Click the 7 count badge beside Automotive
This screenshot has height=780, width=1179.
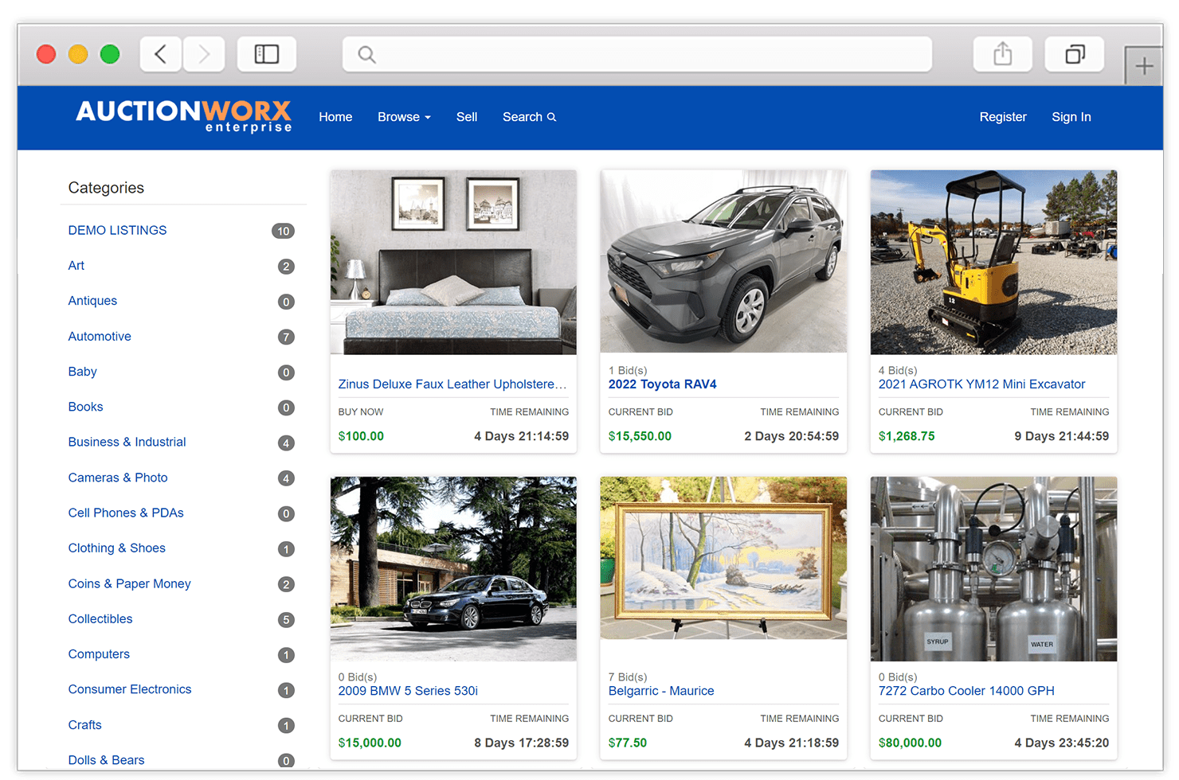pos(286,337)
